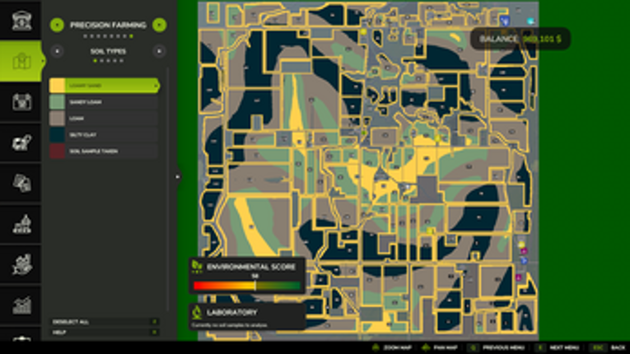The width and height of the screenshot is (630, 354).
Task: Toggle Loamy Sand soil type filter
Action: (104, 86)
